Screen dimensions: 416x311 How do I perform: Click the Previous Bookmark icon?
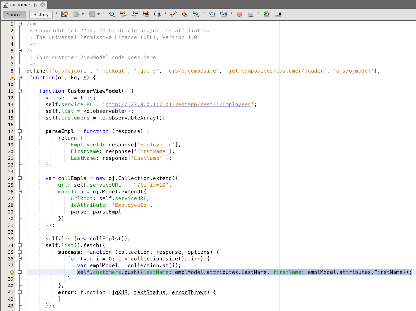[x=173, y=14]
